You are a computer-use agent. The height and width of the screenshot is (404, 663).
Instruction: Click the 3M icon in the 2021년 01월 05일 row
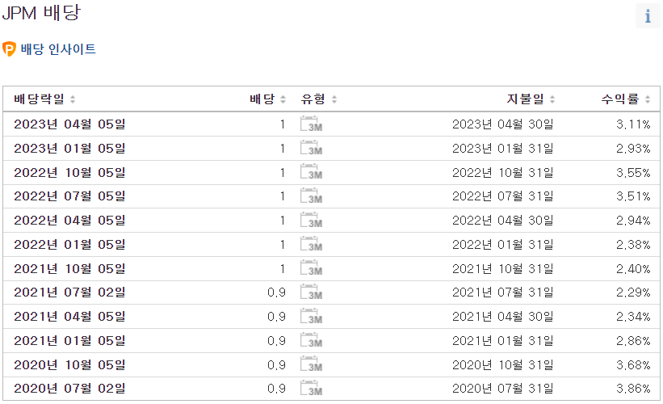point(311,340)
